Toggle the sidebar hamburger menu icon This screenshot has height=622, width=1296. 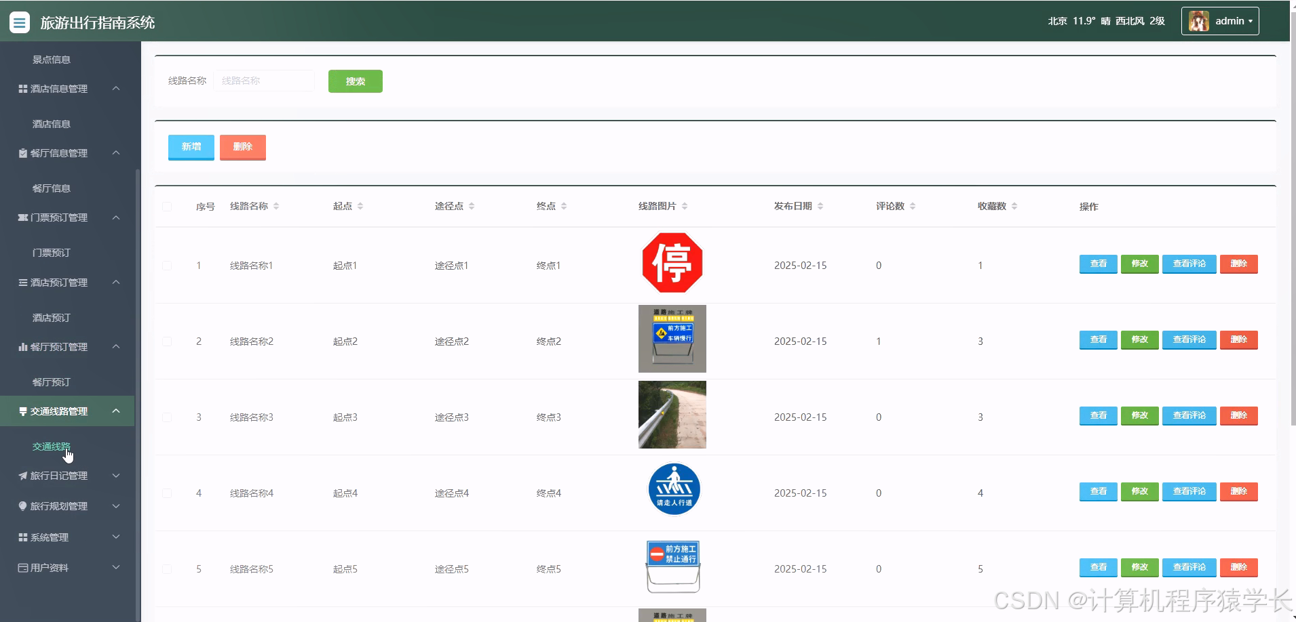click(20, 22)
